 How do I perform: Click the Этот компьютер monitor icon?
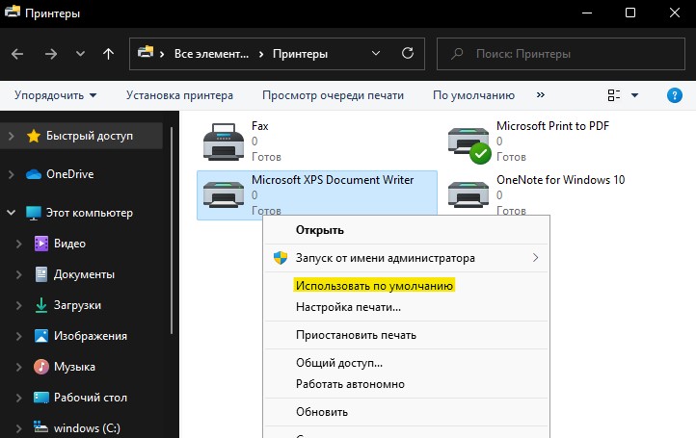coord(34,213)
